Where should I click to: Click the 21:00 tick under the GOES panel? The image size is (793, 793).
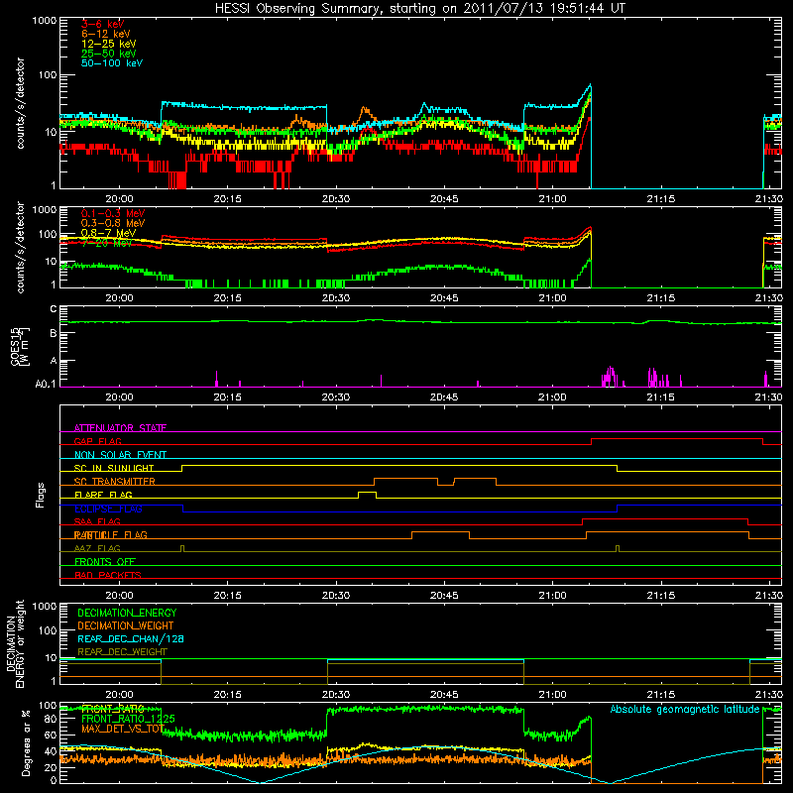pos(552,397)
